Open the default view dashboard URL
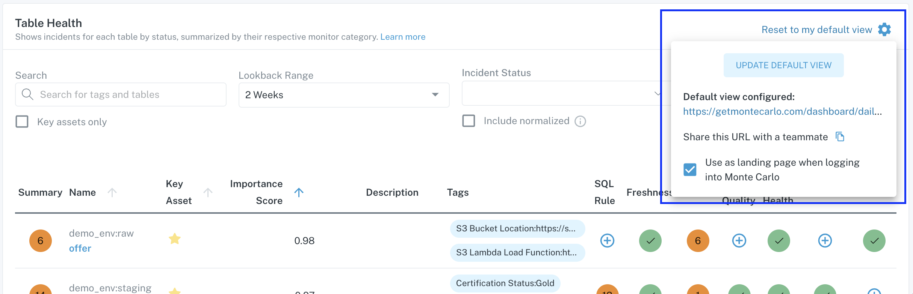The width and height of the screenshot is (913, 294). (782, 111)
